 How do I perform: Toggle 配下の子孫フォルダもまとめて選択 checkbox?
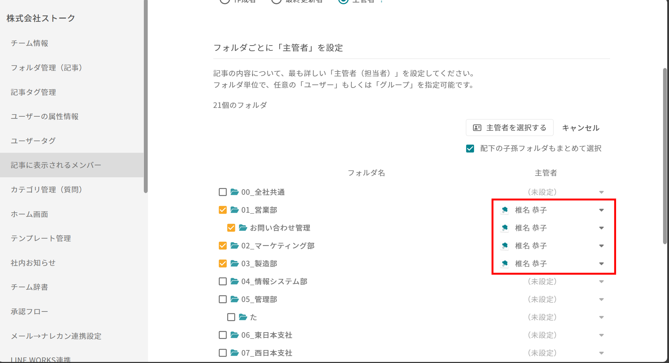(470, 149)
